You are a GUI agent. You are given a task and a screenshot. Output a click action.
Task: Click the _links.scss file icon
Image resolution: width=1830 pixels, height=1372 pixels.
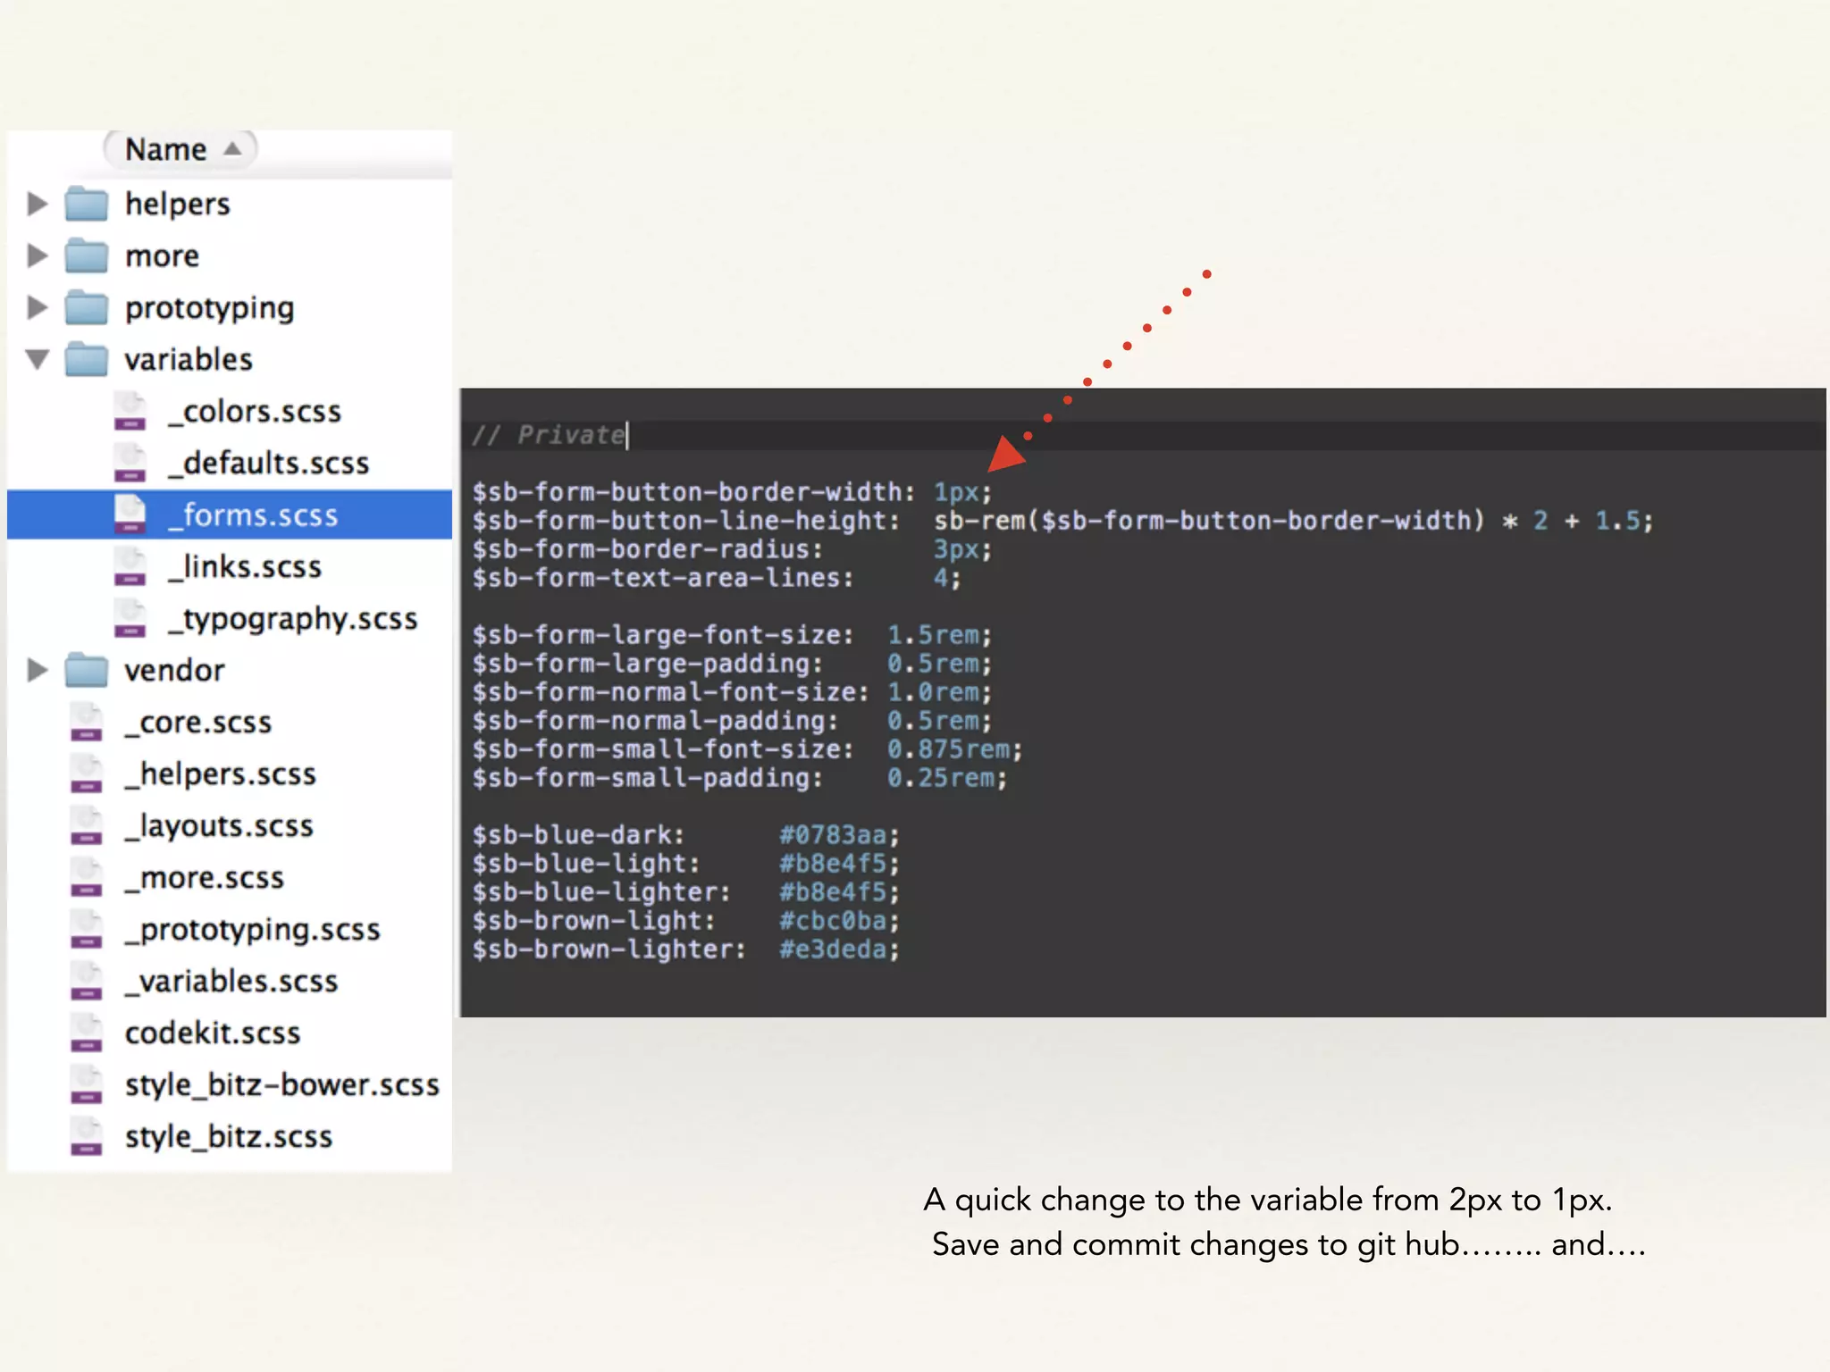point(130,566)
